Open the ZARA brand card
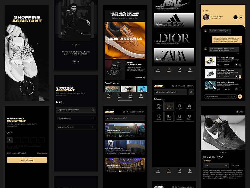The image size is (250, 188). [x=174, y=56]
